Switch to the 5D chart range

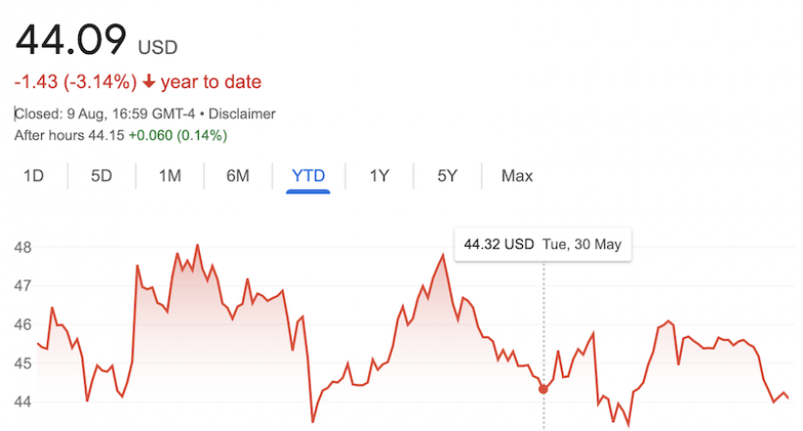pyautogui.click(x=102, y=175)
